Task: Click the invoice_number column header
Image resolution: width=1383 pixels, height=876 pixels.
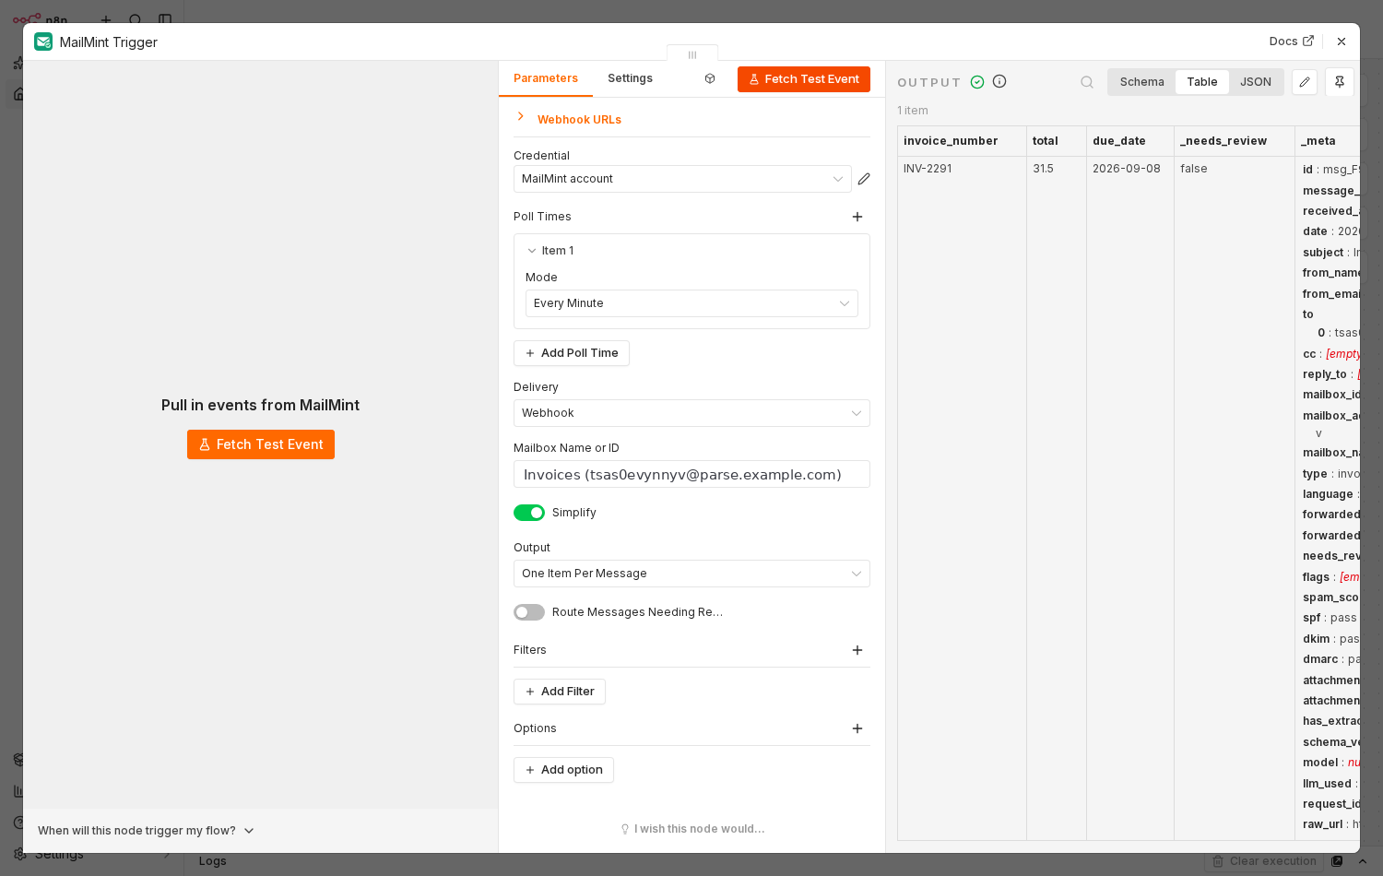Action: [962, 141]
